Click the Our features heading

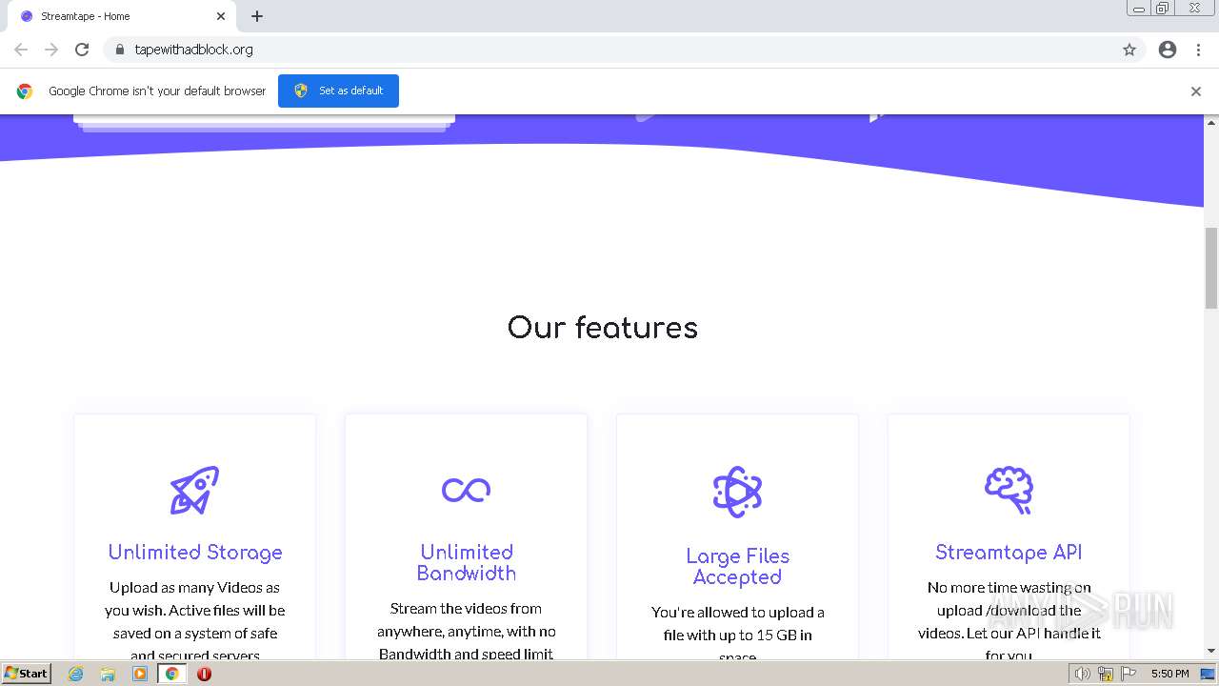pyautogui.click(x=603, y=328)
